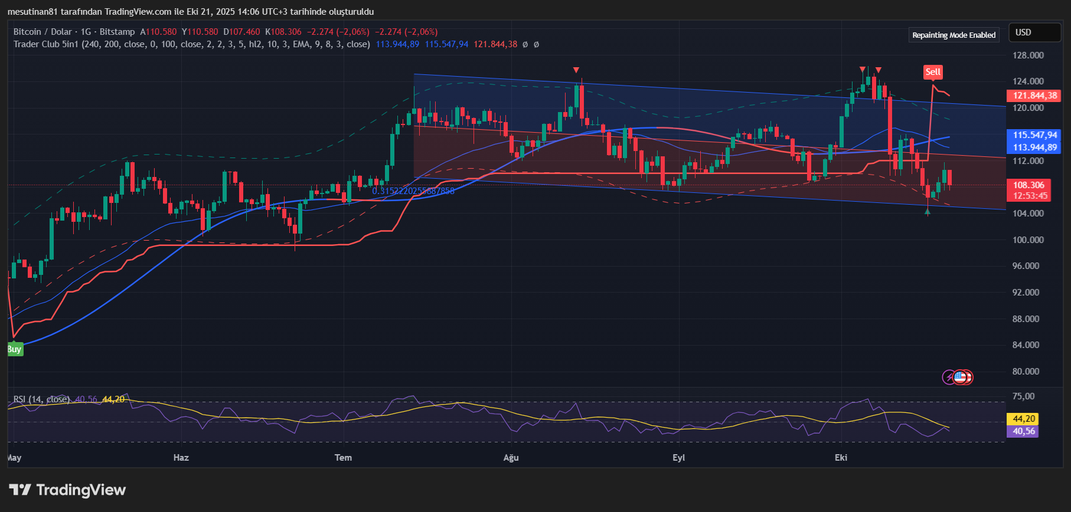Select leftmost red triangle marker above October high
Viewport: 1071px width, 512px height.
(x=863, y=70)
